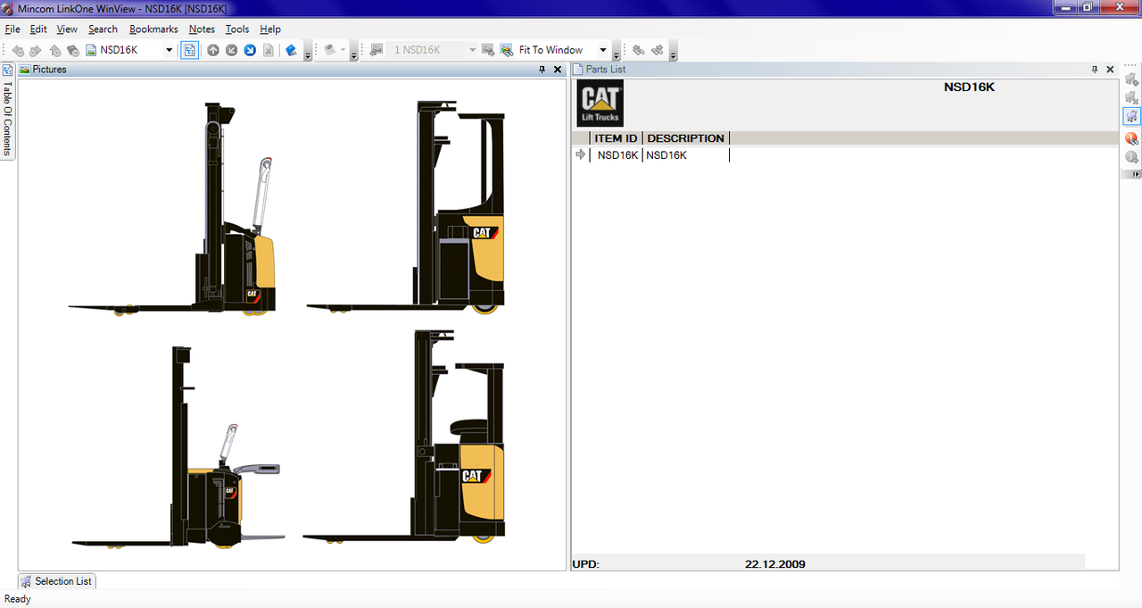1142x608 pixels.
Task: Click the blue down-right navigation icon
Action: 251,50
